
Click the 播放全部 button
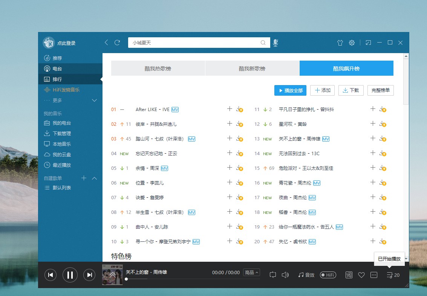click(x=290, y=90)
